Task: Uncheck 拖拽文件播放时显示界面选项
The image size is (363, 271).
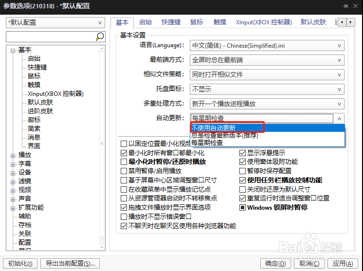Action: tap(124, 208)
